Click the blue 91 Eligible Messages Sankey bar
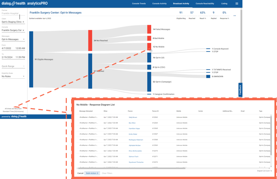This screenshot has width=277, height=179. click(31, 59)
